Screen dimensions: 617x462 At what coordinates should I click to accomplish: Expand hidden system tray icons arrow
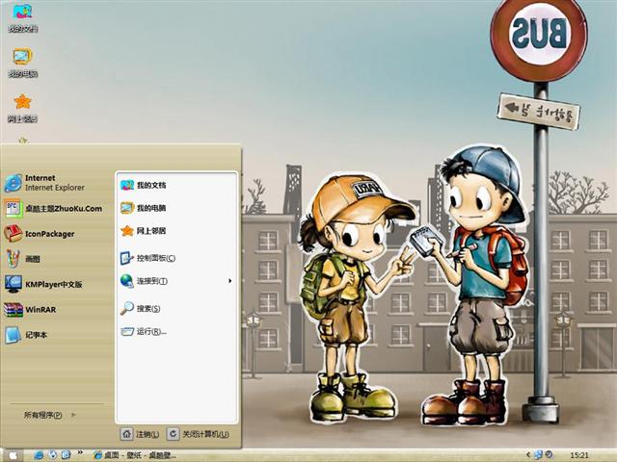528,455
